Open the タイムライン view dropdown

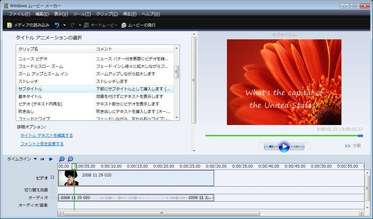[x=35, y=159]
